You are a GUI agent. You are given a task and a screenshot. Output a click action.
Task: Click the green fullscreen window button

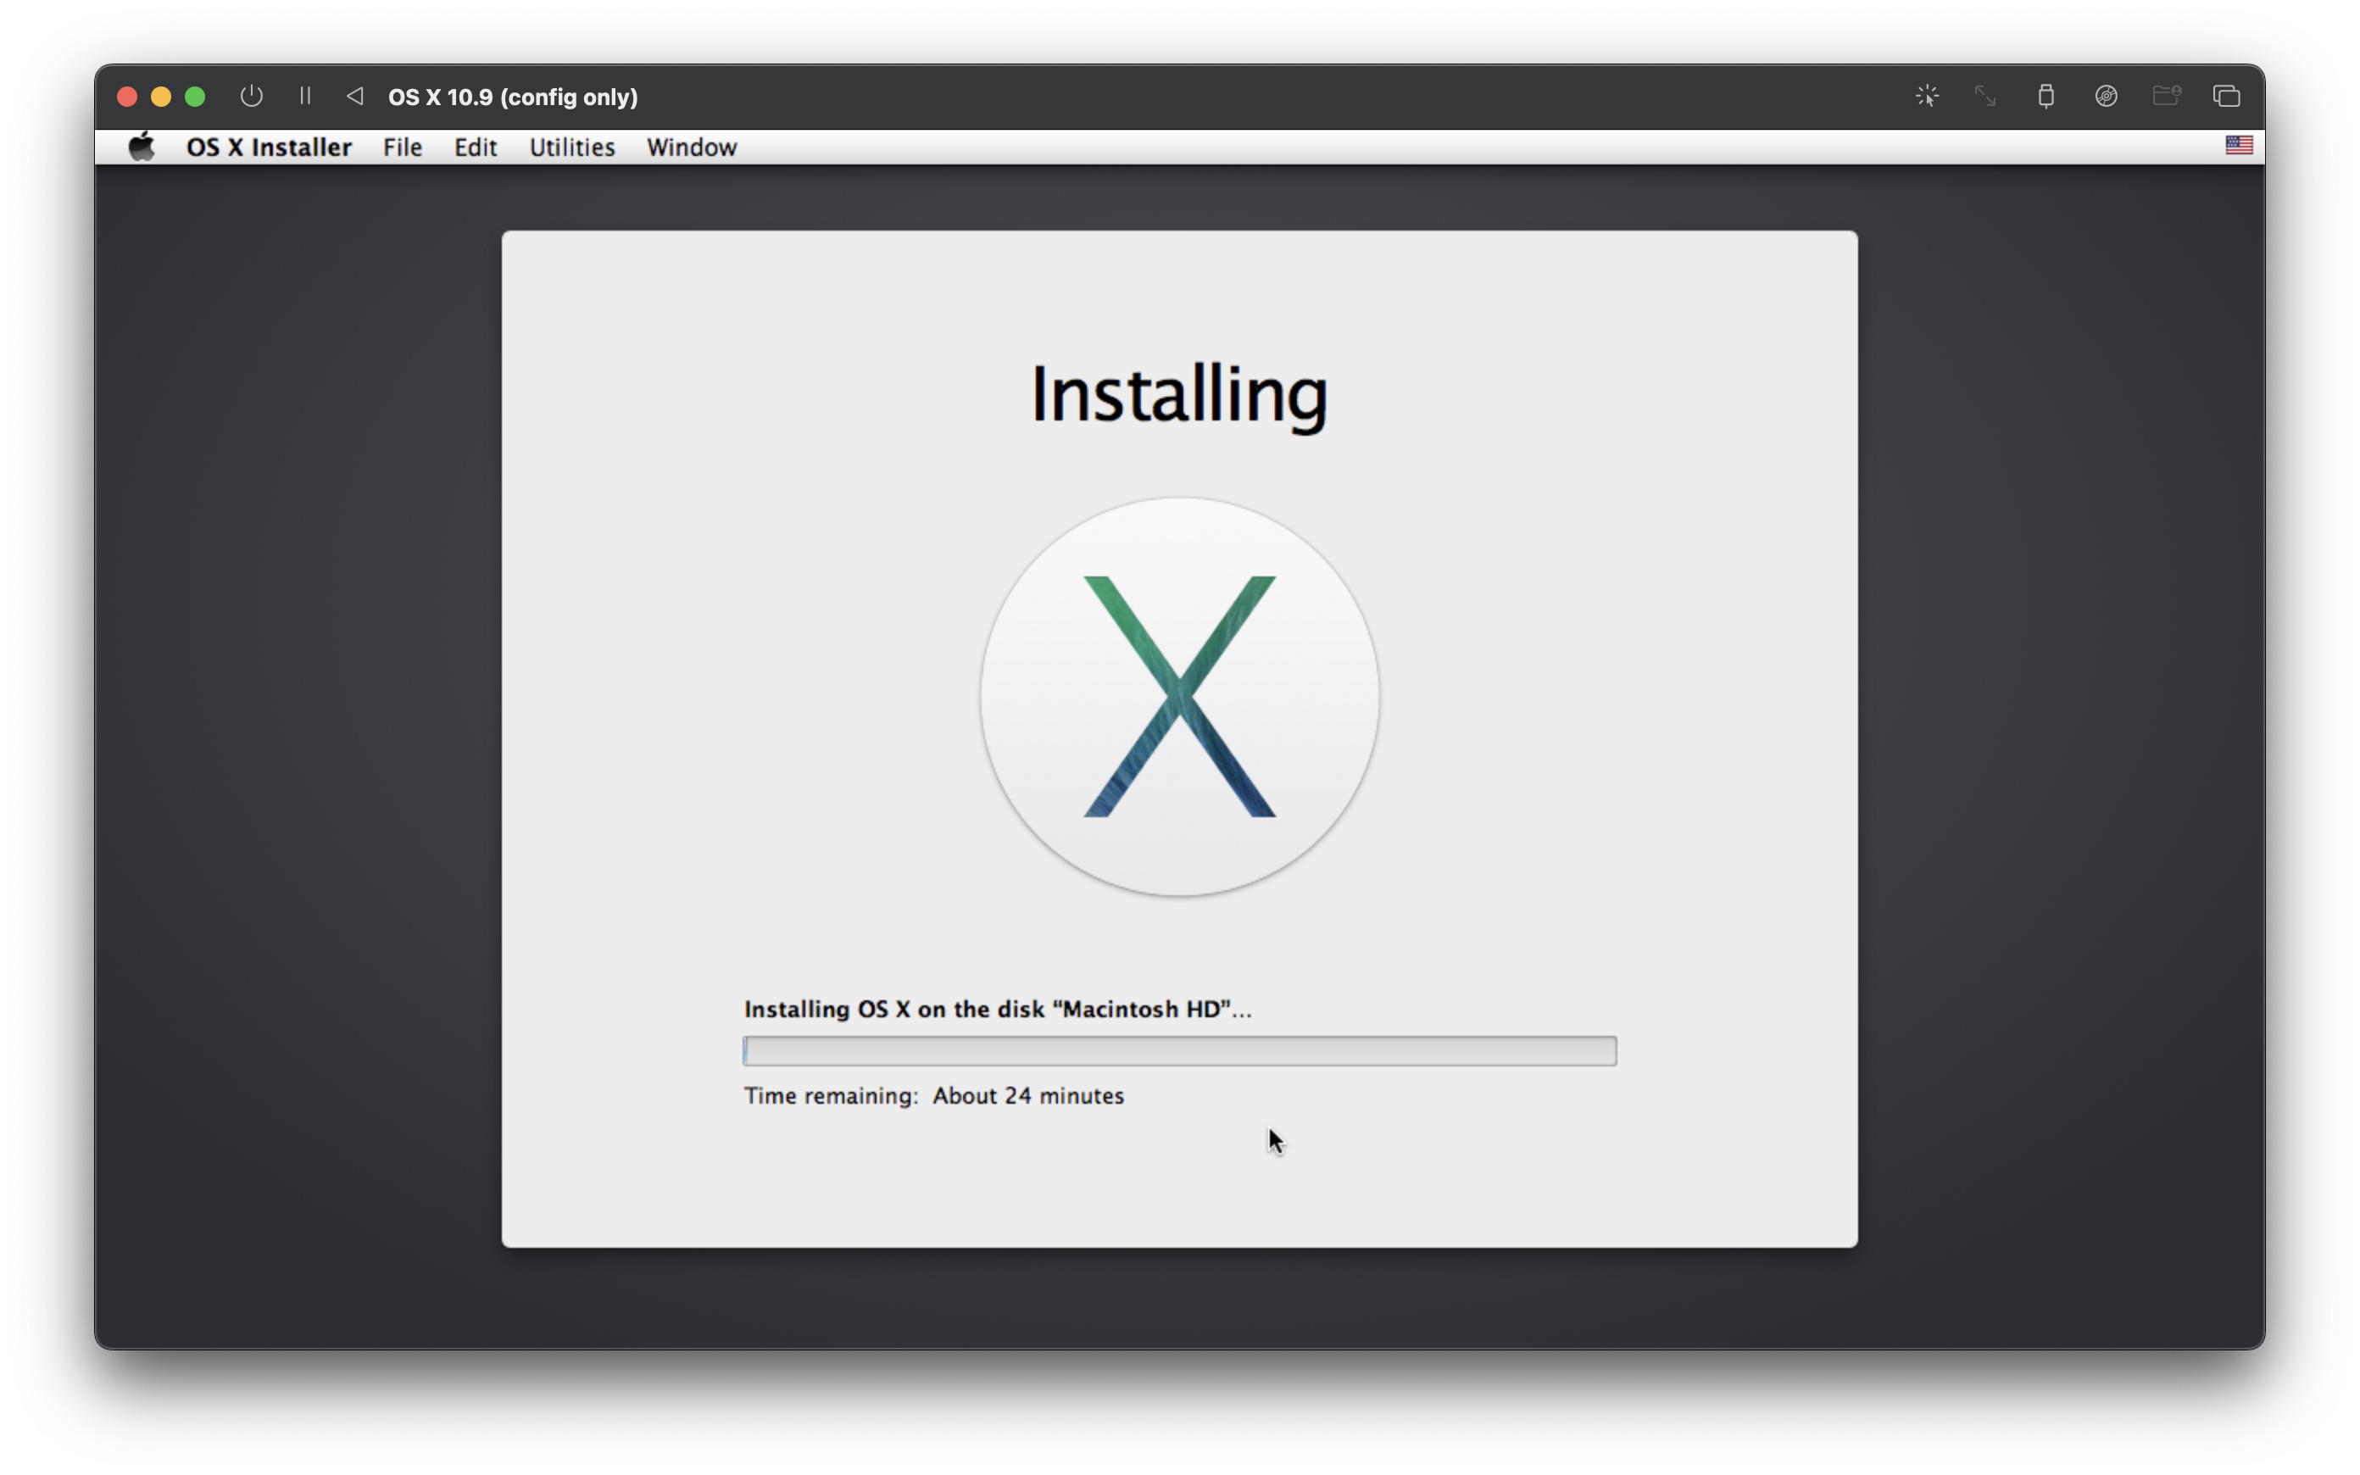tap(195, 97)
